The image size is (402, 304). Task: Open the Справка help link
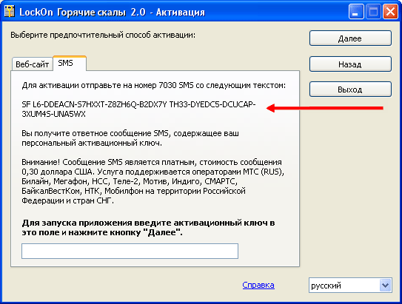(258, 285)
